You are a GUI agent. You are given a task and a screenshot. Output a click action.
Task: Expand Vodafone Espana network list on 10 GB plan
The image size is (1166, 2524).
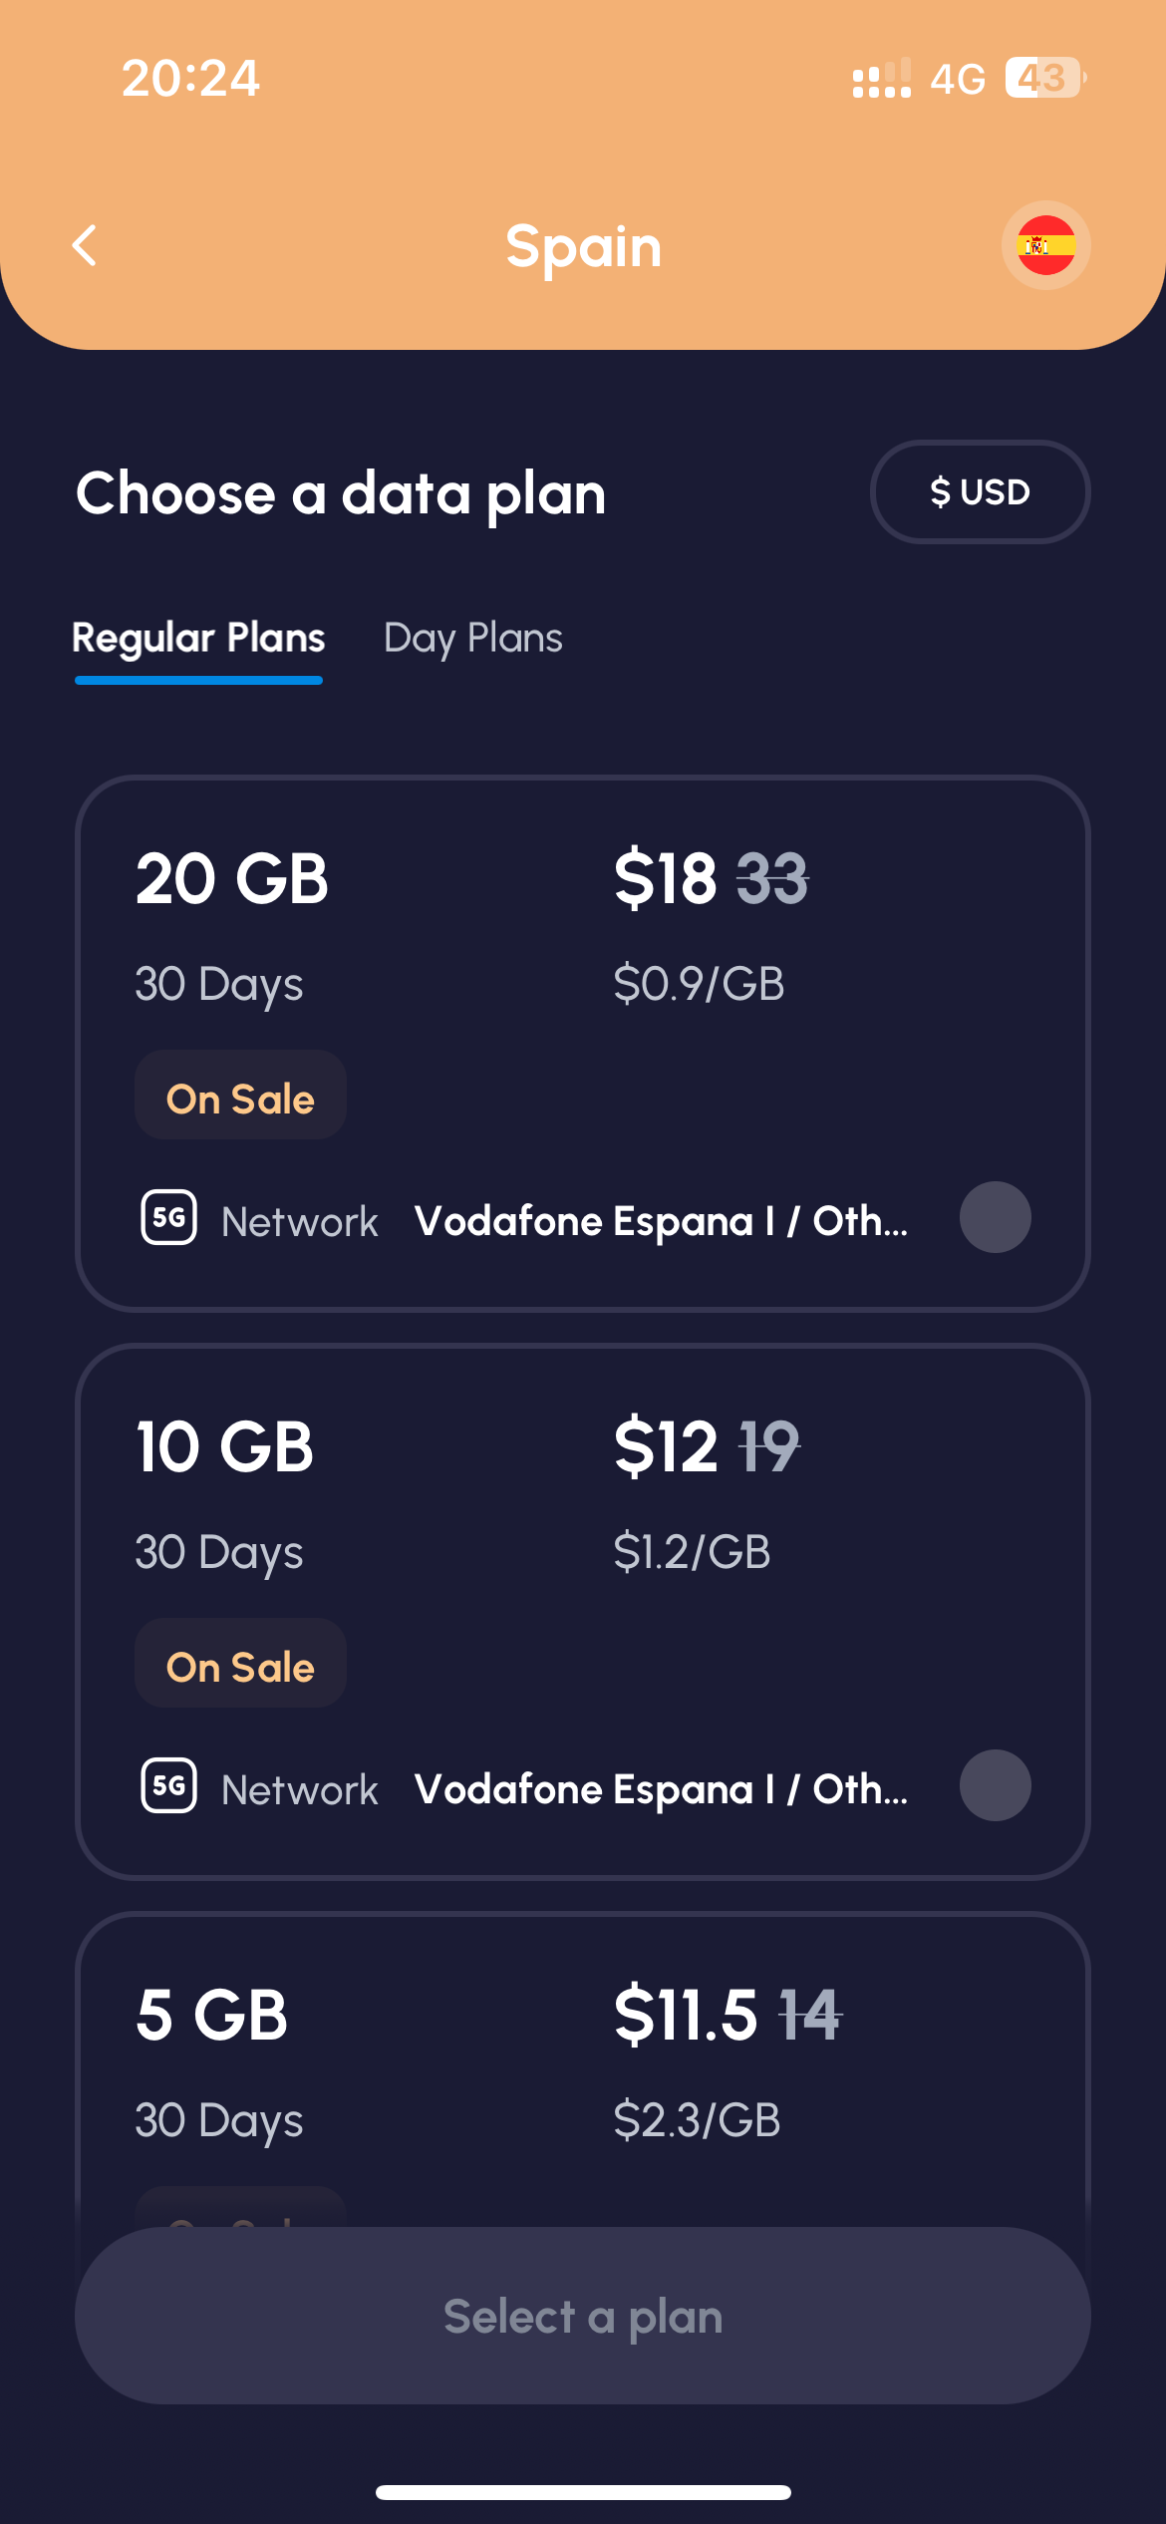tap(661, 1789)
